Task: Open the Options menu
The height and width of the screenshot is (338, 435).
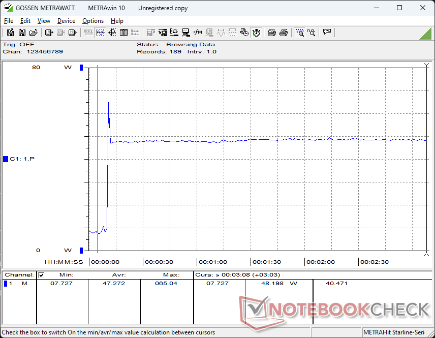Action: tap(93, 21)
